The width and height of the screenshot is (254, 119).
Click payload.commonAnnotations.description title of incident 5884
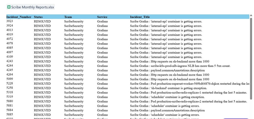tap(167, 110)
